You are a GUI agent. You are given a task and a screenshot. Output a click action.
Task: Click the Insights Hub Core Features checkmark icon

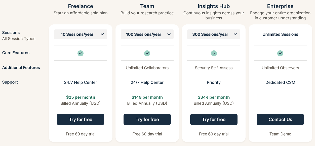[x=214, y=53]
